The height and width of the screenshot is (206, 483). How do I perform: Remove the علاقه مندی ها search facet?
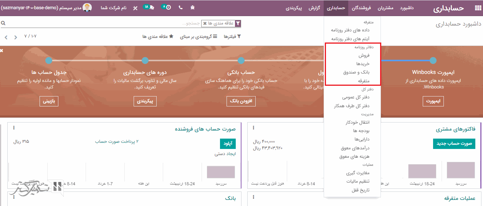205,24
